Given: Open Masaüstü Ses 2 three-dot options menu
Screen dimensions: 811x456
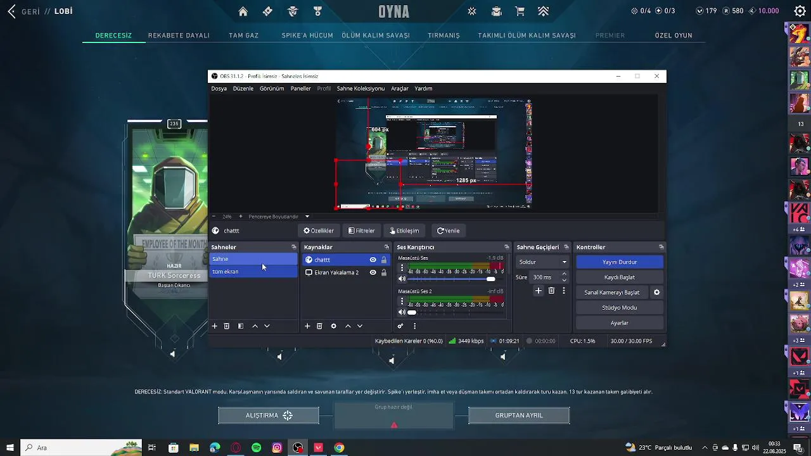Looking at the screenshot, I should [402, 301].
